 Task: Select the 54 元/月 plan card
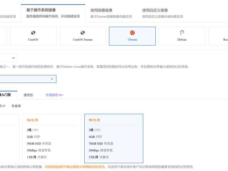click(52, 139)
